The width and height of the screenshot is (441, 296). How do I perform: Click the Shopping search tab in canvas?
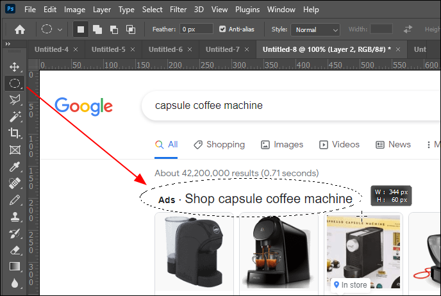click(x=219, y=145)
